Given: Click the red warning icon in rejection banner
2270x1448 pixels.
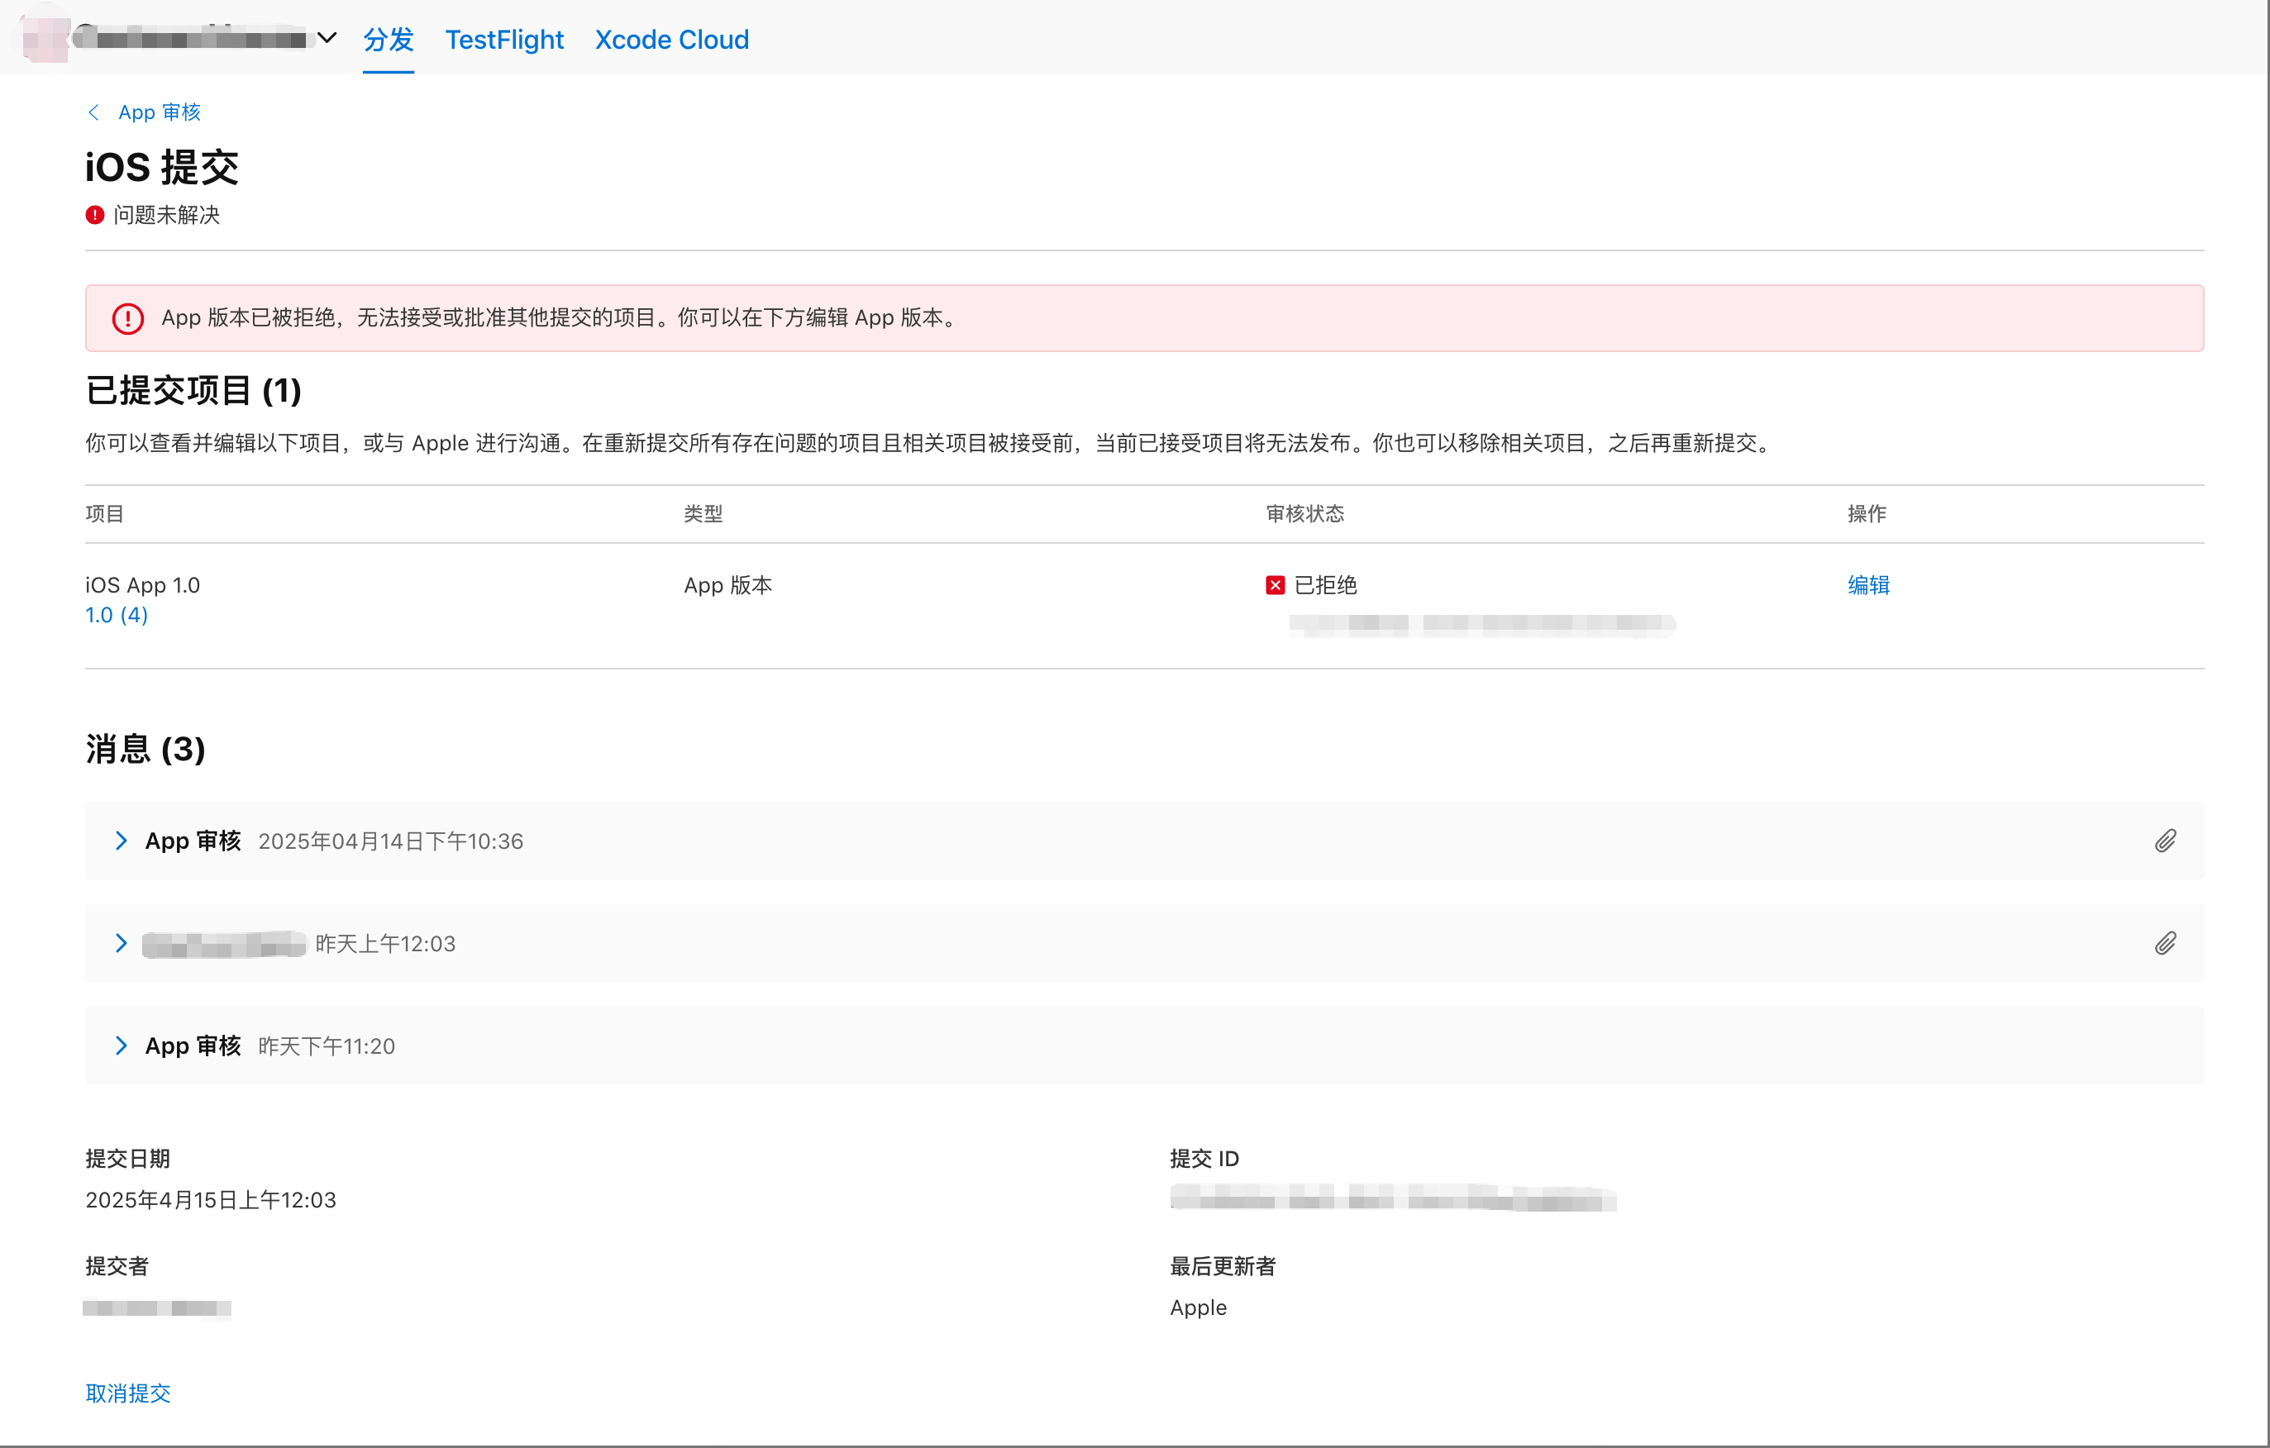Looking at the screenshot, I should [x=128, y=319].
